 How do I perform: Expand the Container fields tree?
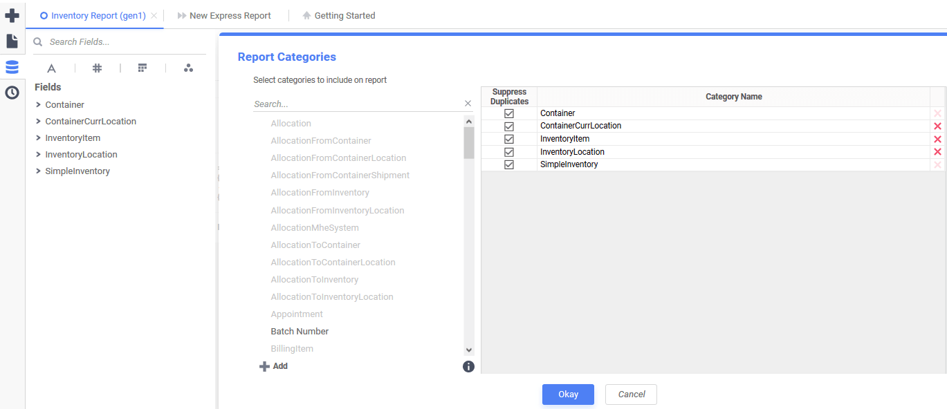click(x=38, y=104)
